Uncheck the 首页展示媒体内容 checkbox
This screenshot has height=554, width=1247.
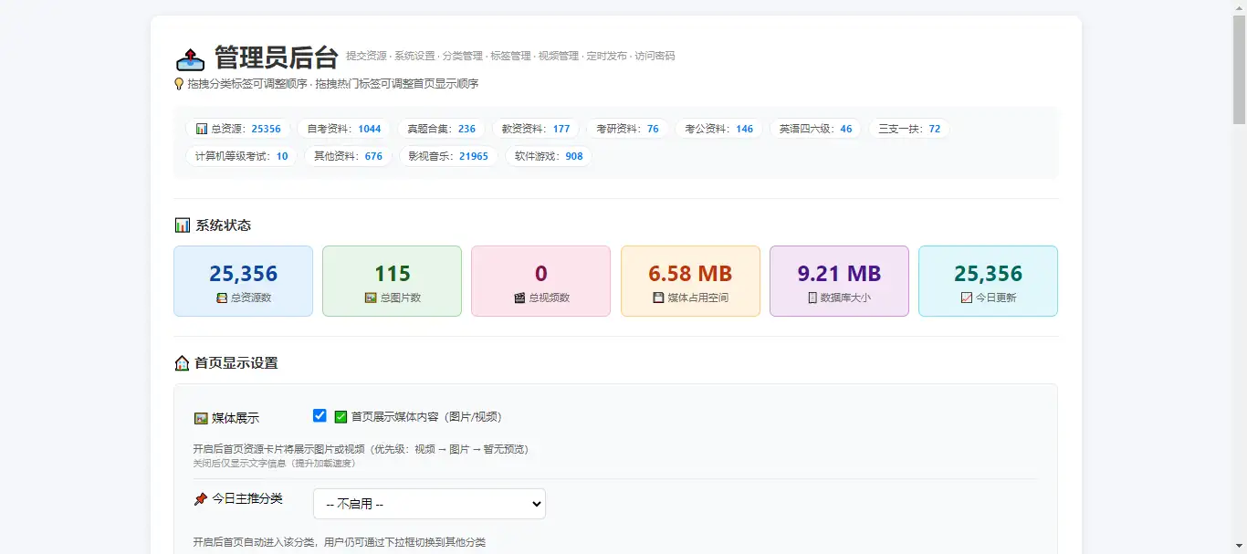click(x=320, y=415)
